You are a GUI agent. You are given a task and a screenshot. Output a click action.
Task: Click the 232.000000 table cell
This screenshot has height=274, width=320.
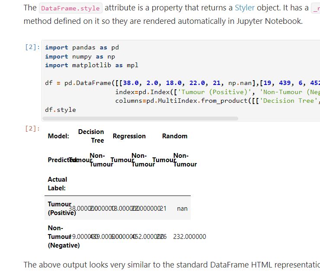click(189, 237)
